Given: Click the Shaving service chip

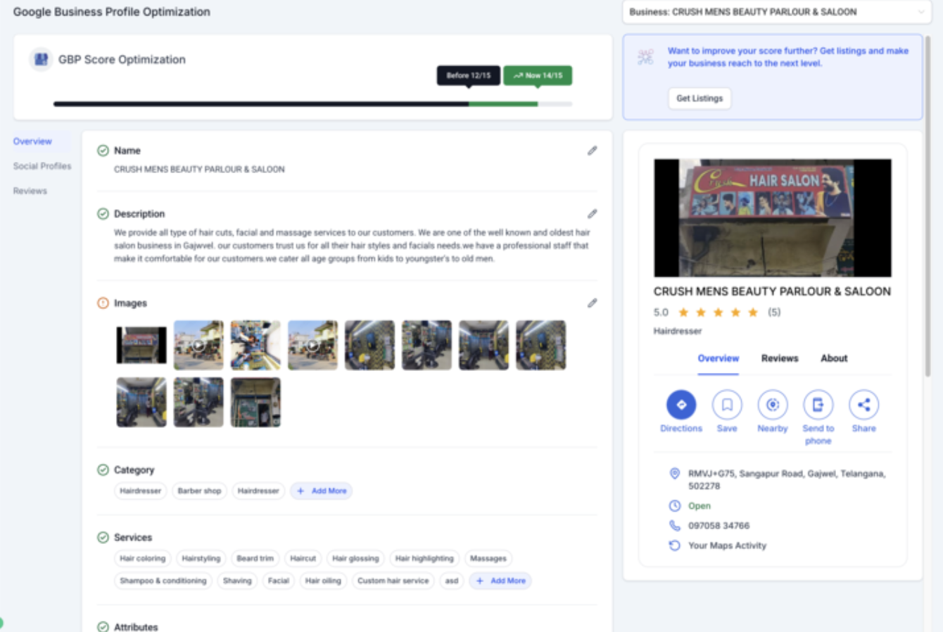Looking at the screenshot, I should pyautogui.click(x=237, y=581).
